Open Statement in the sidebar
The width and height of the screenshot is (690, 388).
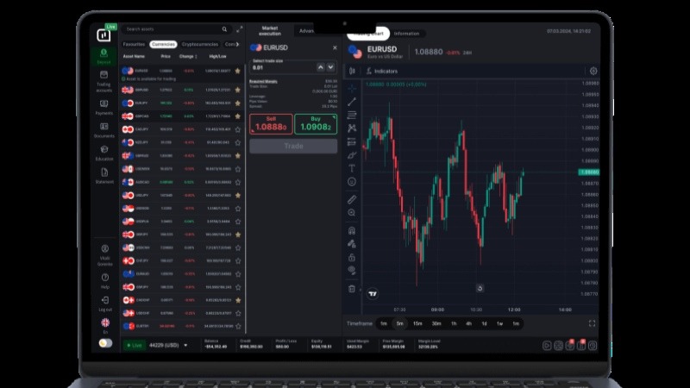coord(103,176)
